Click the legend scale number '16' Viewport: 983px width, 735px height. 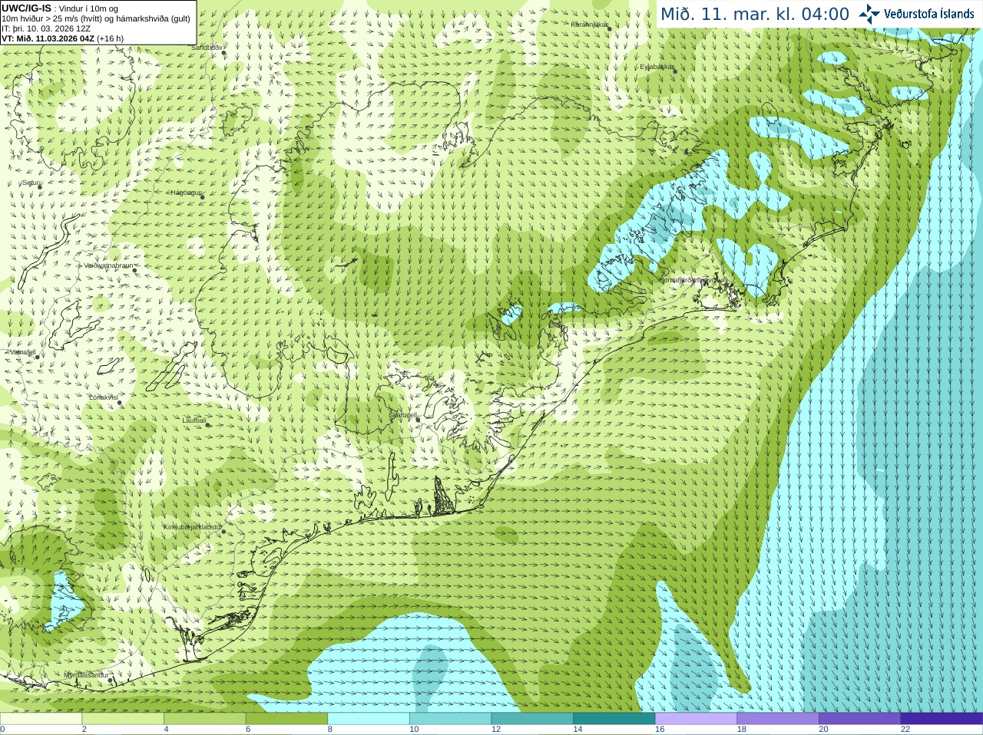point(660,730)
